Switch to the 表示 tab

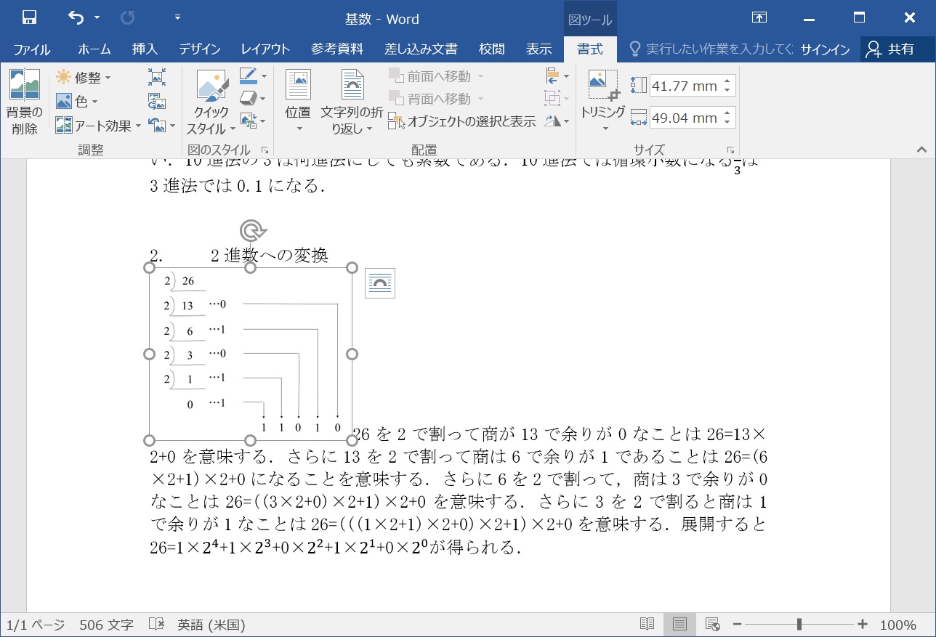tap(539, 49)
